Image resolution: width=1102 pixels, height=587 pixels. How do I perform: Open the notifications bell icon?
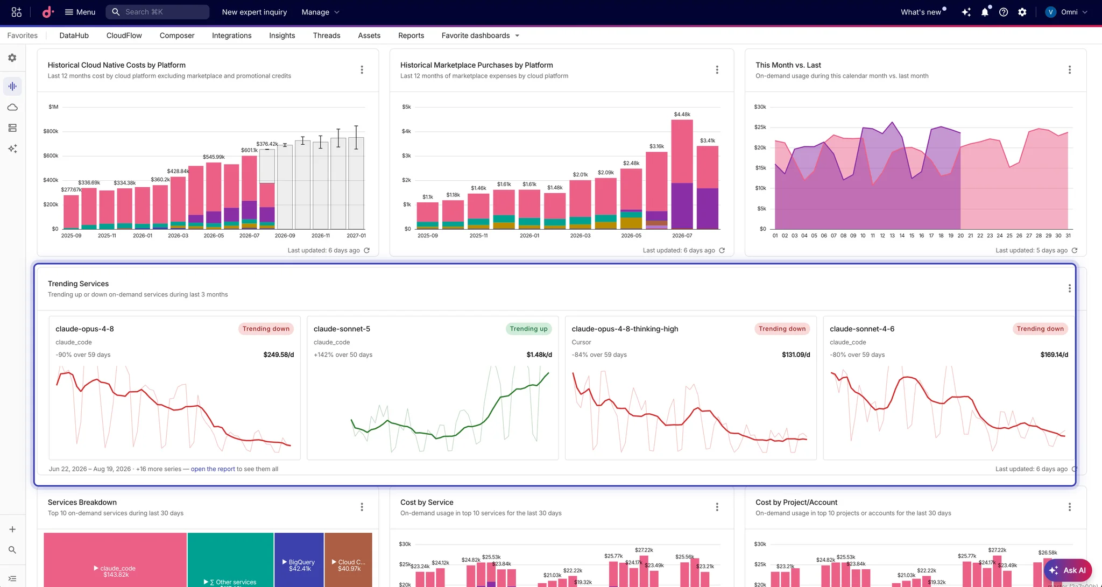985,12
